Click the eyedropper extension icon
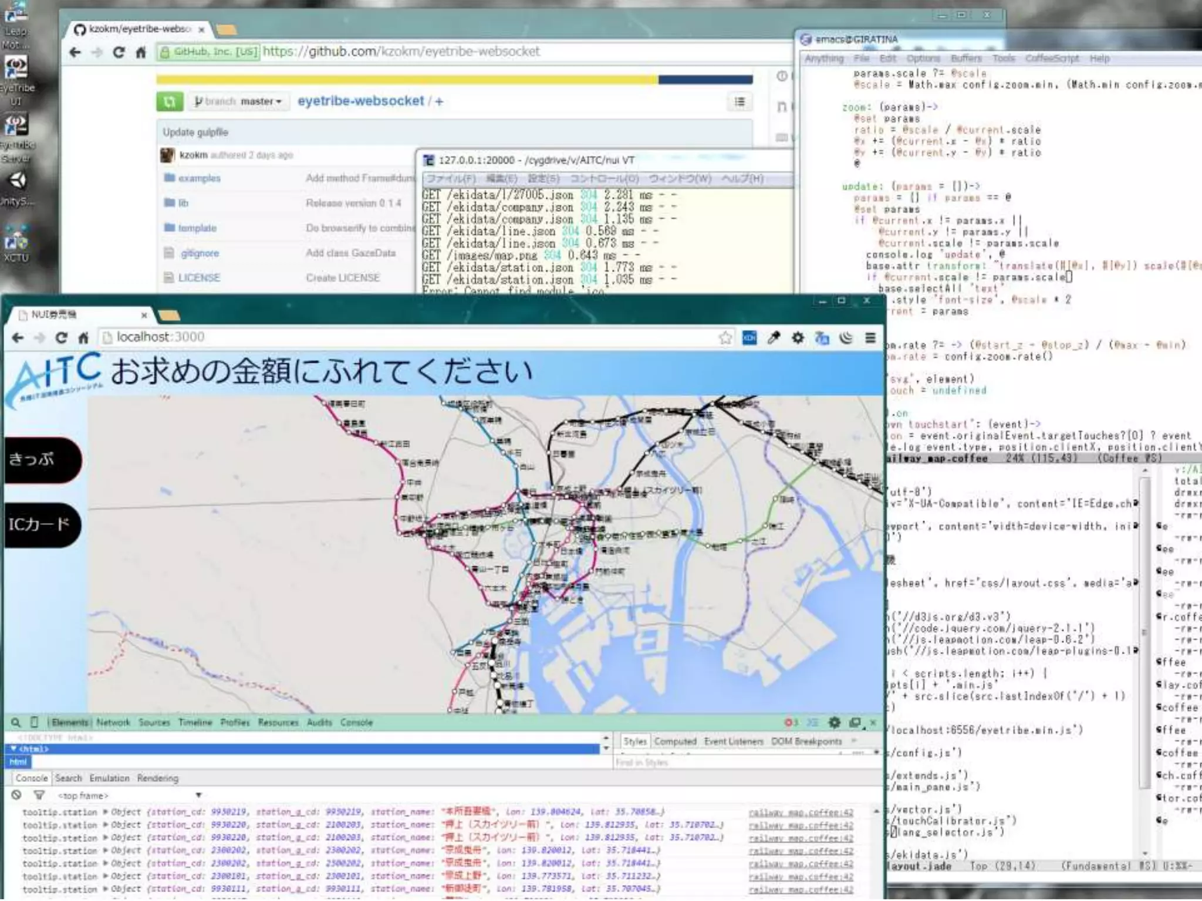 tap(774, 337)
